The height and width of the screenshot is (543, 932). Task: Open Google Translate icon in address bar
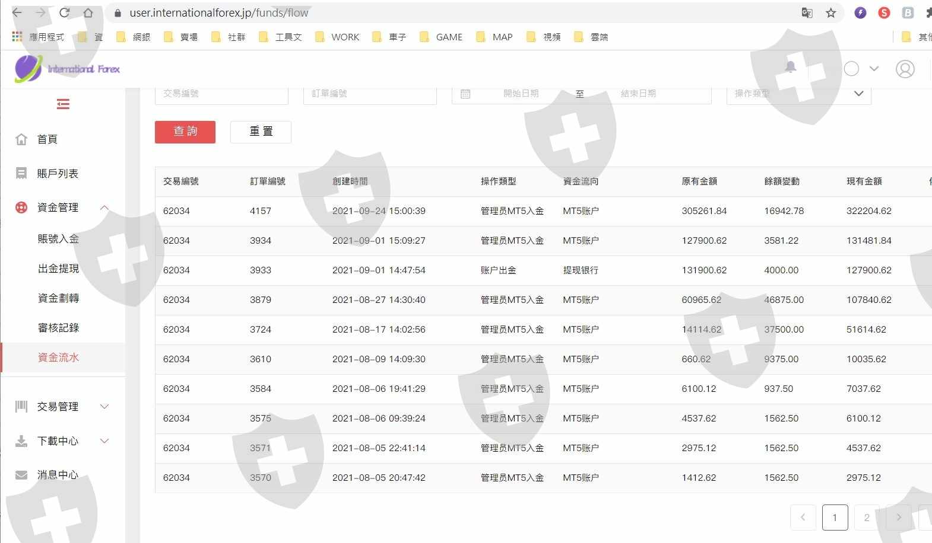coord(807,13)
